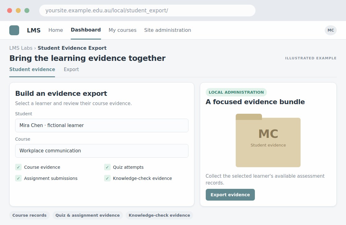Image resolution: width=346 pixels, height=225 pixels.
Task: Open the MC user avatar menu
Action: [331, 30]
